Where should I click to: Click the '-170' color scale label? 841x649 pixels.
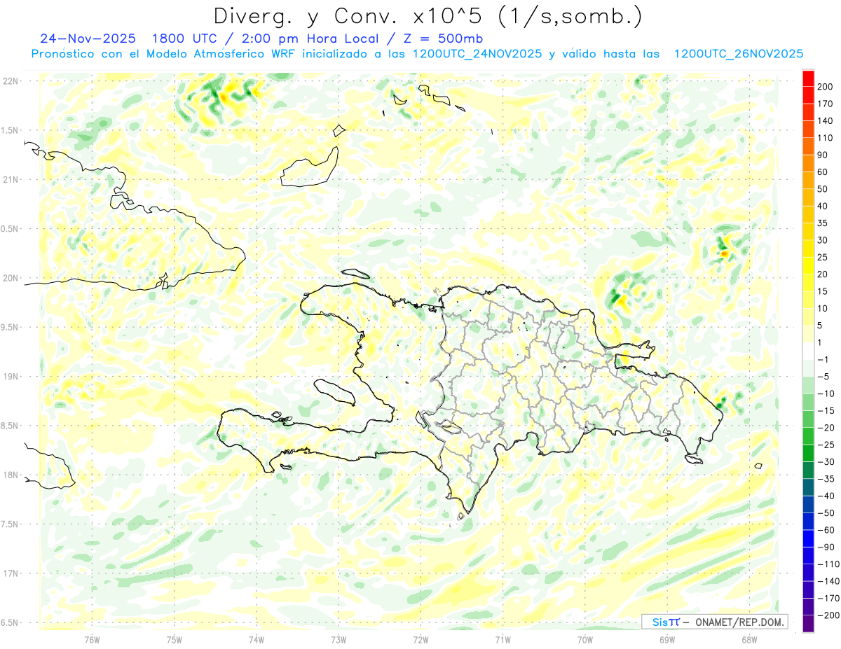click(829, 599)
